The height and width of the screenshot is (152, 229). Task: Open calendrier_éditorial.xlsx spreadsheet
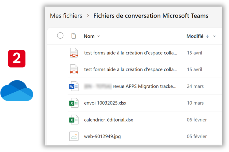[108, 120]
